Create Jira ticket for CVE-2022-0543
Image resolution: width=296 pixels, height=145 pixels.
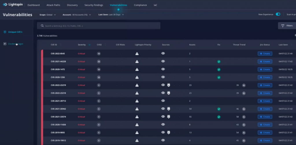click(x=265, y=54)
